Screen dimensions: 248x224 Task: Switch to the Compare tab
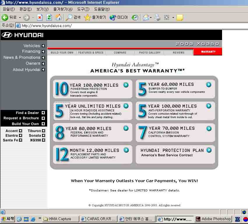pyautogui.click(x=120, y=53)
